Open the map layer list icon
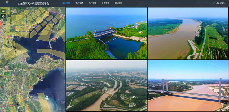Image resolution: width=229 pixels, height=112 pixels. coord(3,11)
